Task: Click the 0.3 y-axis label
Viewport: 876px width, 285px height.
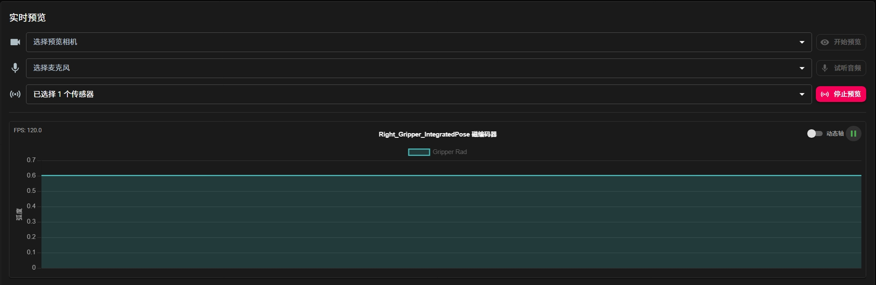Action: (31, 221)
